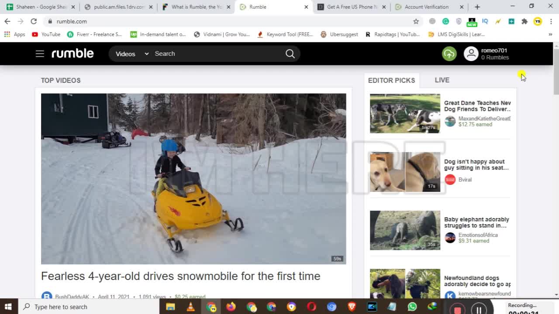Open the romeo701 profile avatar
Image resolution: width=559 pixels, height=314 pixels.
pyautogui.click(x=471, y=54)
